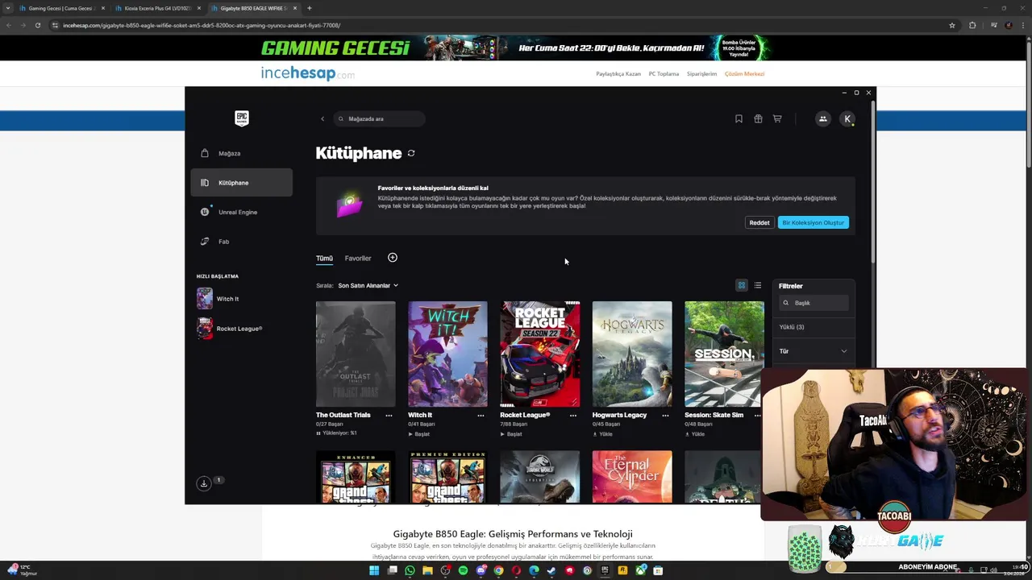
Task: Open the Epic Games logo home
Action: coord(241,118)
